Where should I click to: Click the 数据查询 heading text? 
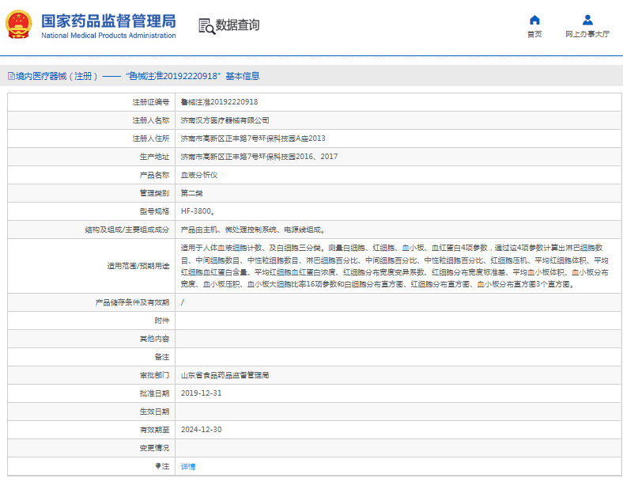point(237,25)
